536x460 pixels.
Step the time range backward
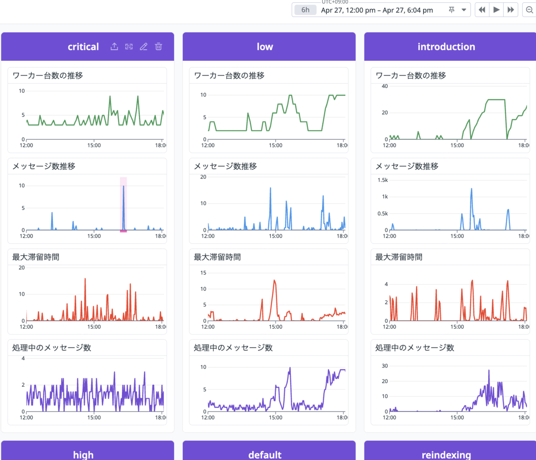(x=482, y=10)
